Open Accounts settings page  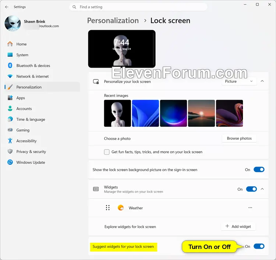[x=42, y=108]
